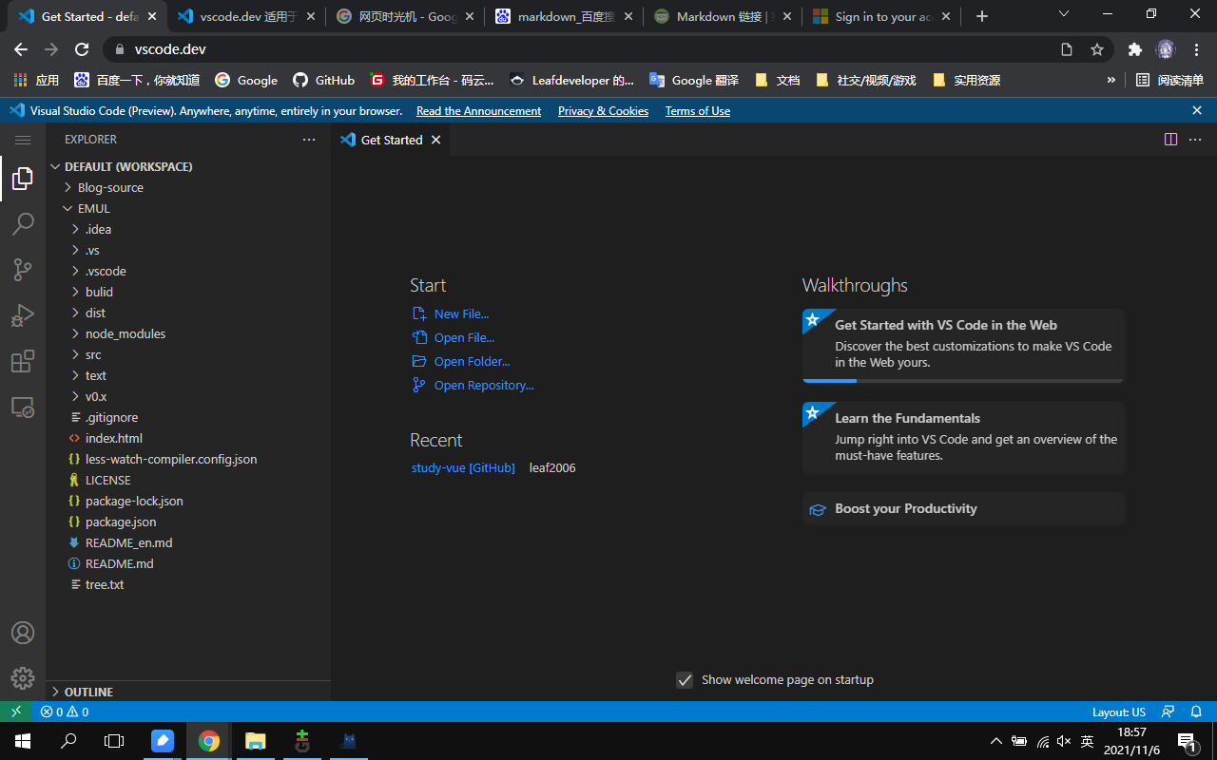This screenshot has width=1217, height=760.
Task: Open the hamburger application menu
Action: (23, 140)
